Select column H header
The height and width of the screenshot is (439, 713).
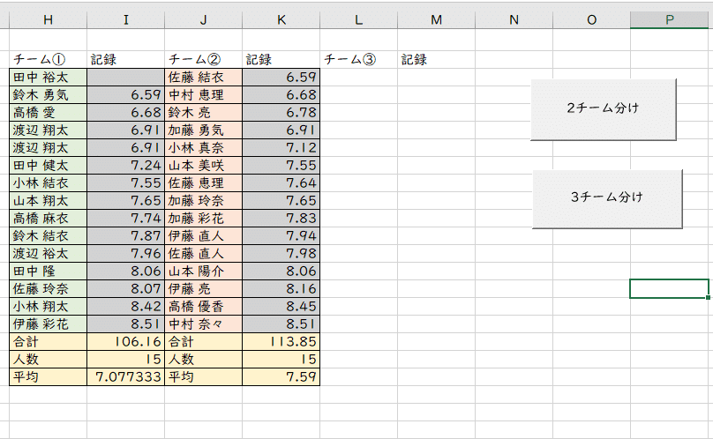[x=48, y=20]
